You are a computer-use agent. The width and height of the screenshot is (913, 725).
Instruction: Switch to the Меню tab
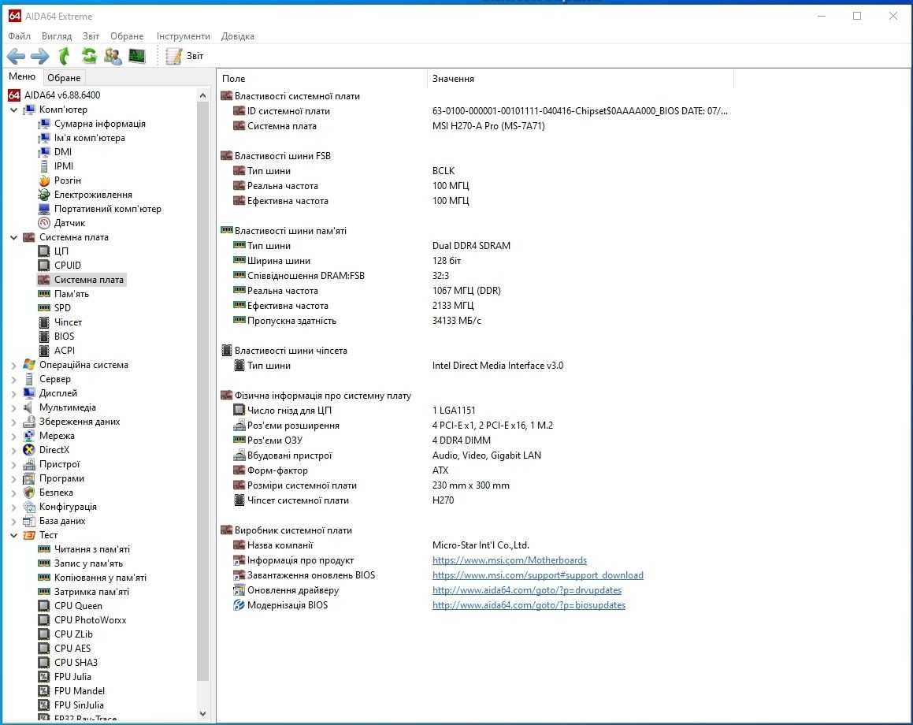[x=22, y=77]
